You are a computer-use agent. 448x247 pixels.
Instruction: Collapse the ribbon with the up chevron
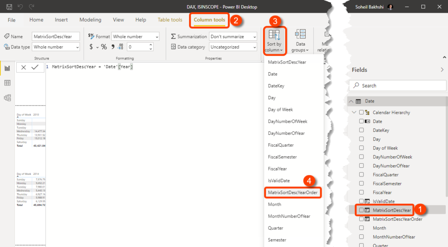point(444,57)
